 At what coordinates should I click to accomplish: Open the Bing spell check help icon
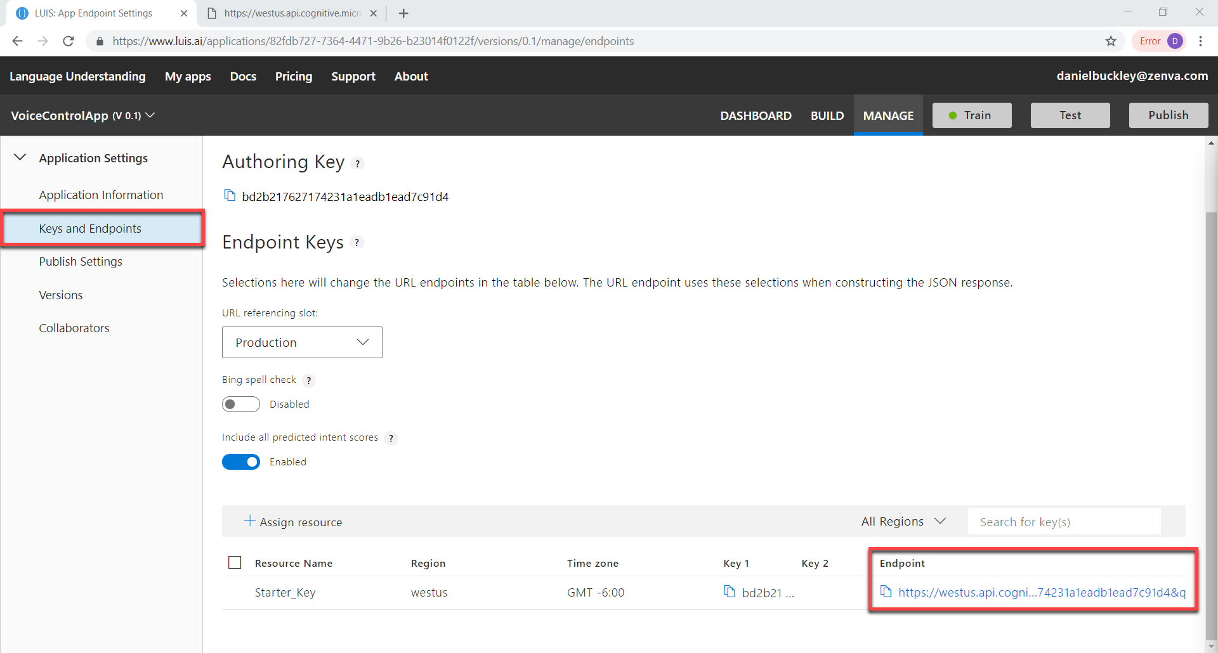point(309,380)
